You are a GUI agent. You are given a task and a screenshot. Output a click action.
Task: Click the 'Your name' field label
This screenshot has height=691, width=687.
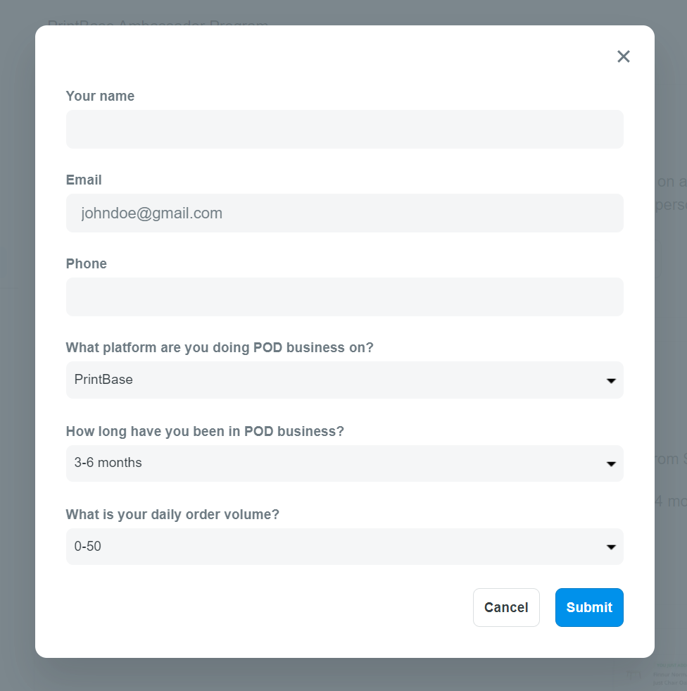[100, 96]
